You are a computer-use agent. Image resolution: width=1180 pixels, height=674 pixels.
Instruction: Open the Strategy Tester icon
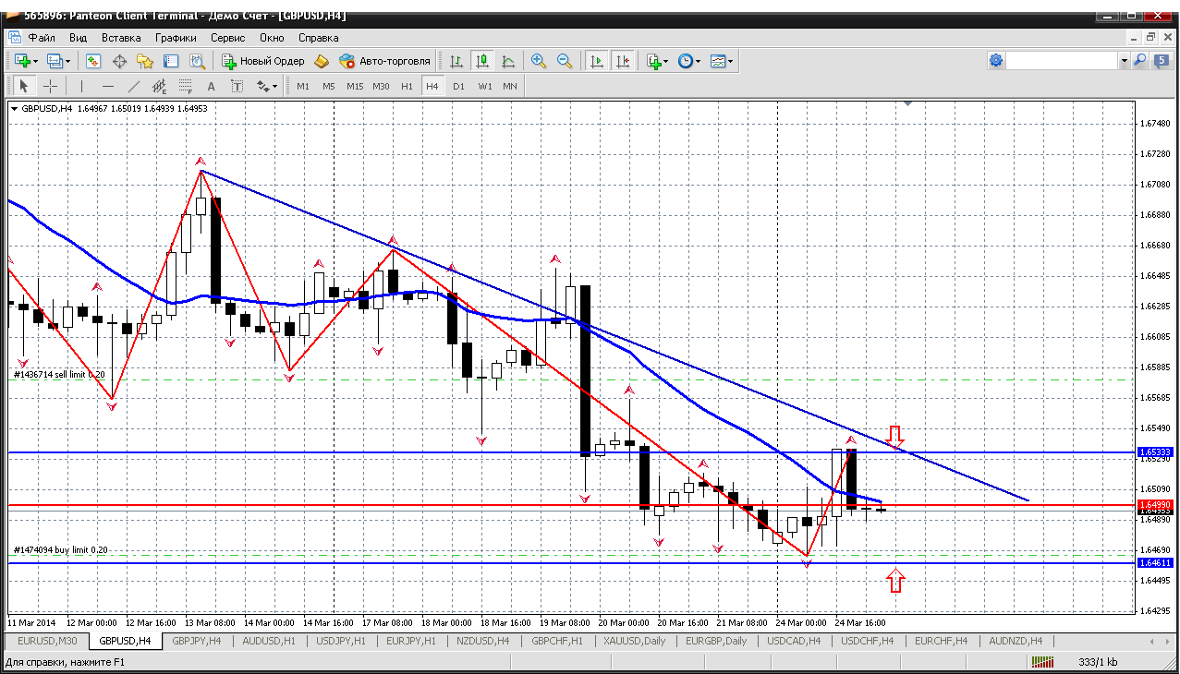click(197, 61)
